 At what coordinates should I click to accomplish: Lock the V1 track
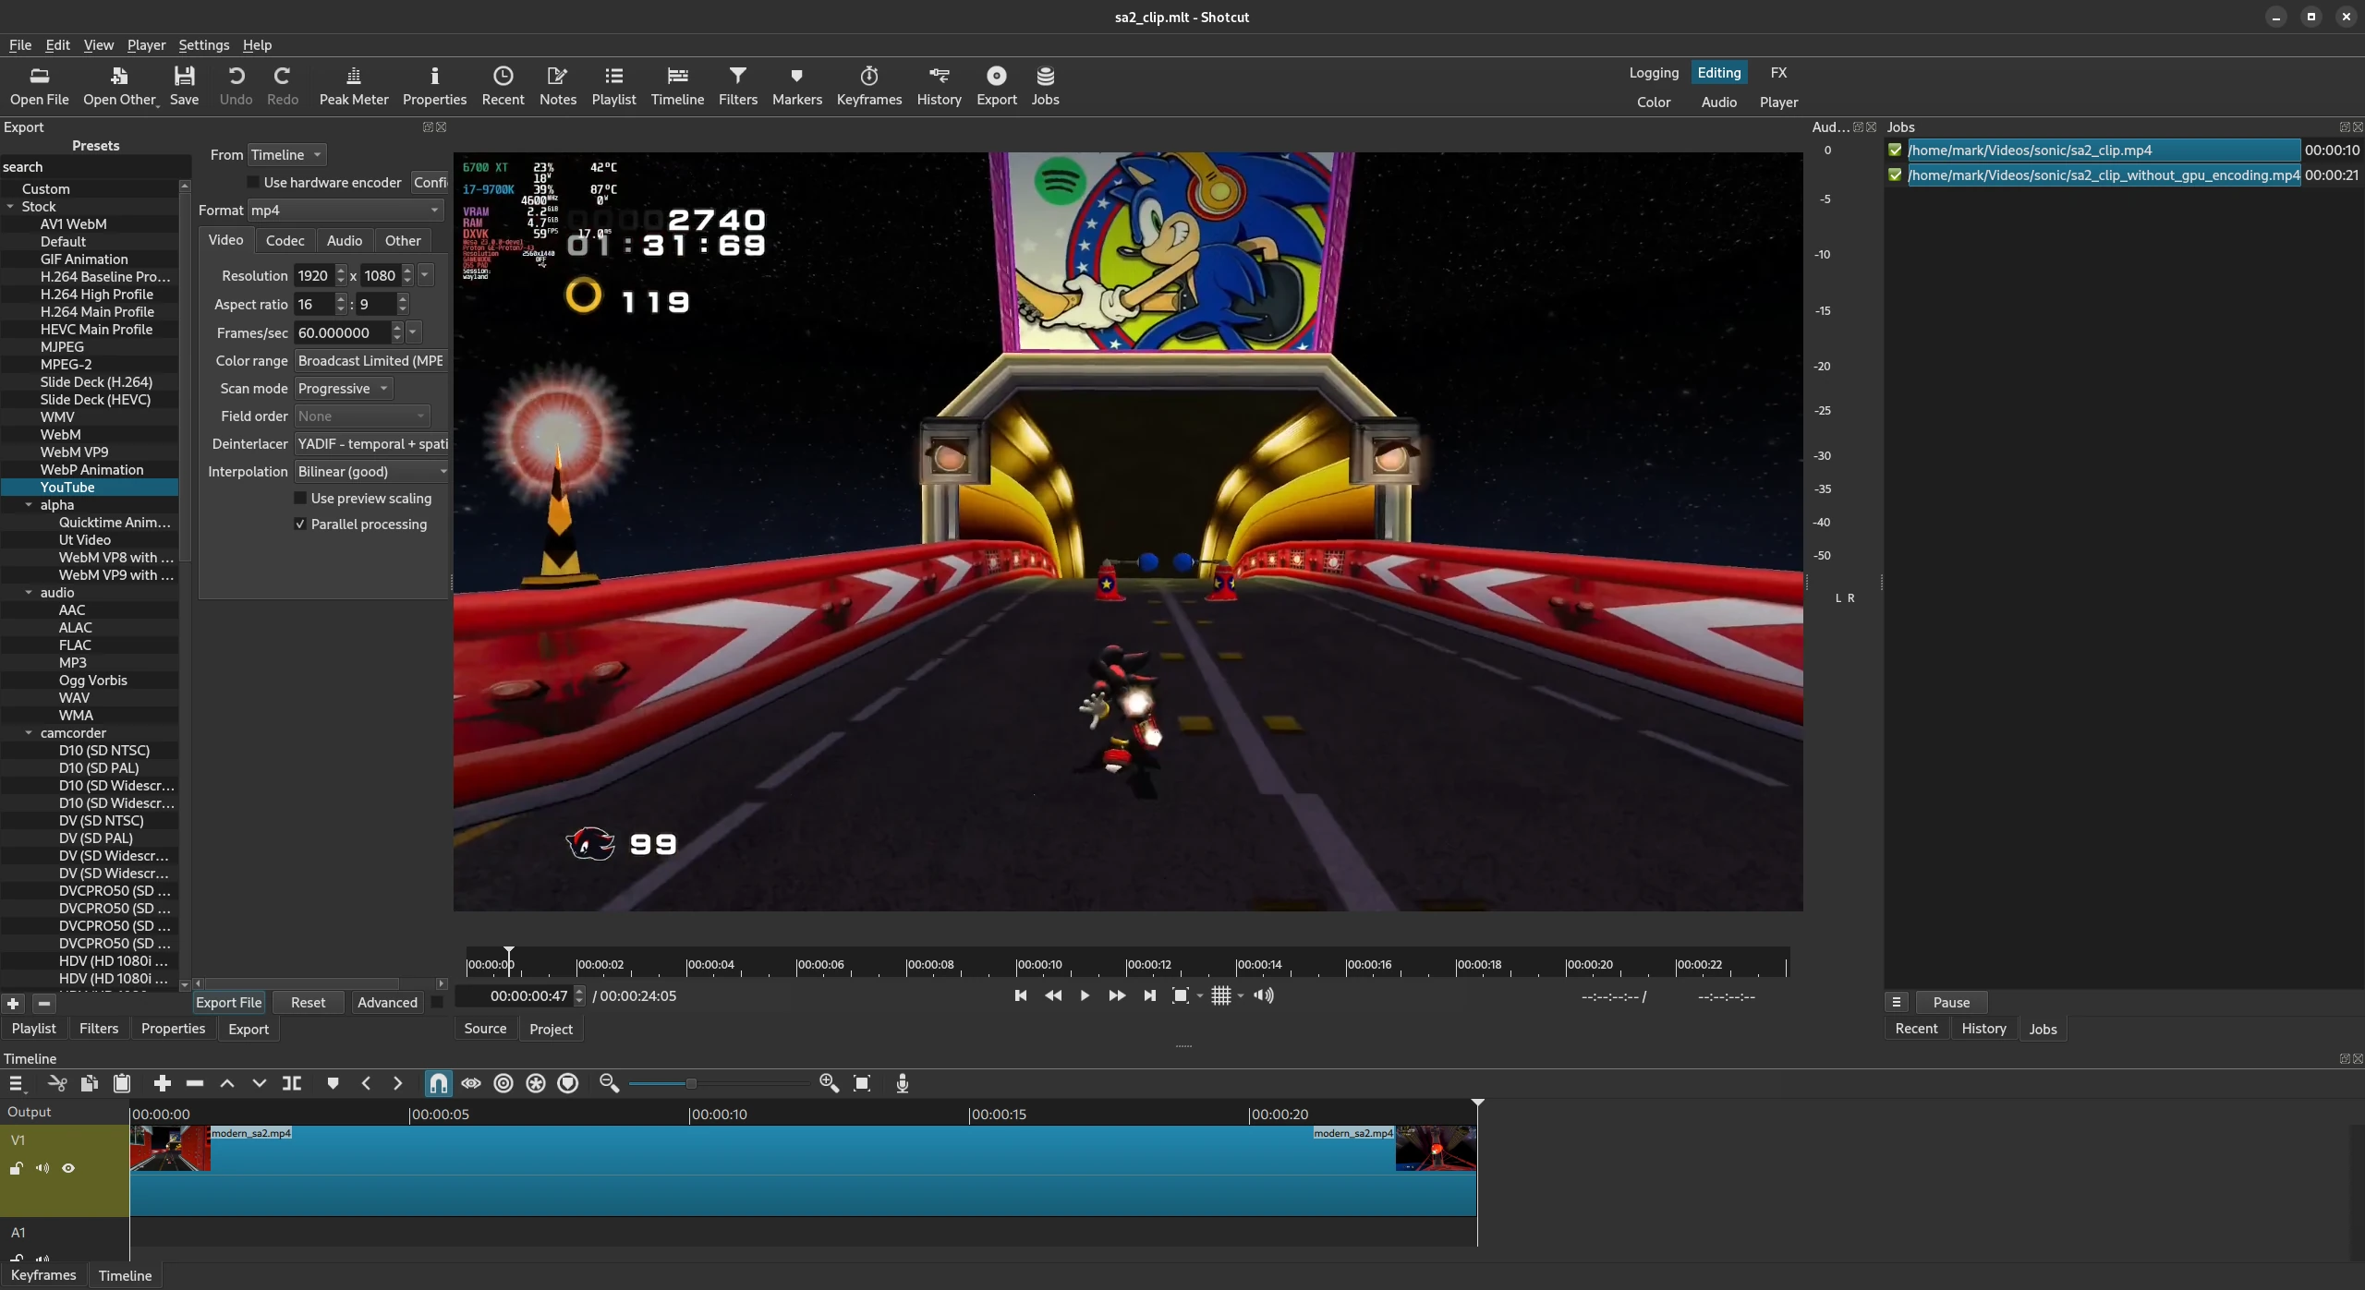(x=16, y=1168)
